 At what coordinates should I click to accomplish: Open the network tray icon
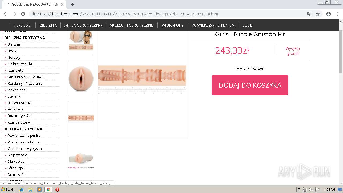(x=305, y=190)
